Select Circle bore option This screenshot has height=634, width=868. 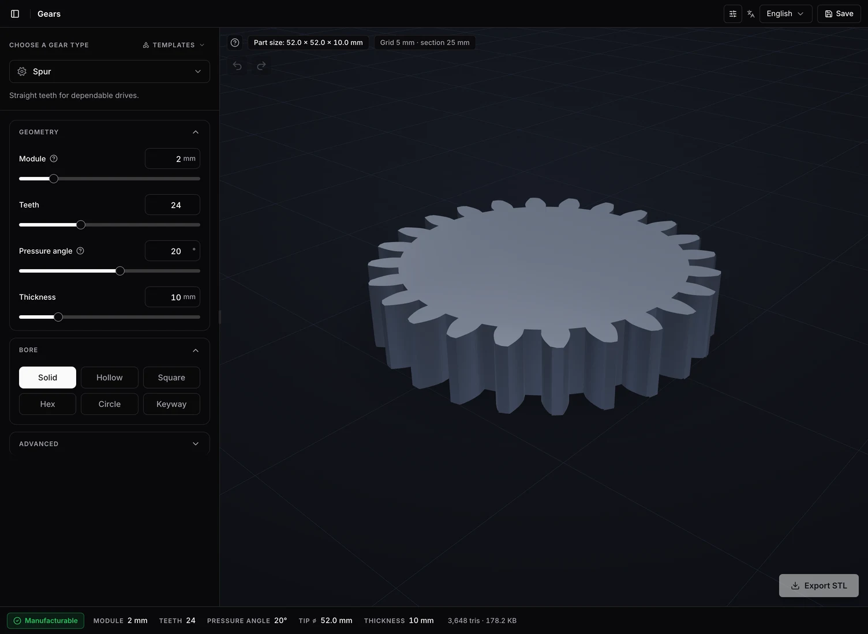pos(110,404)
